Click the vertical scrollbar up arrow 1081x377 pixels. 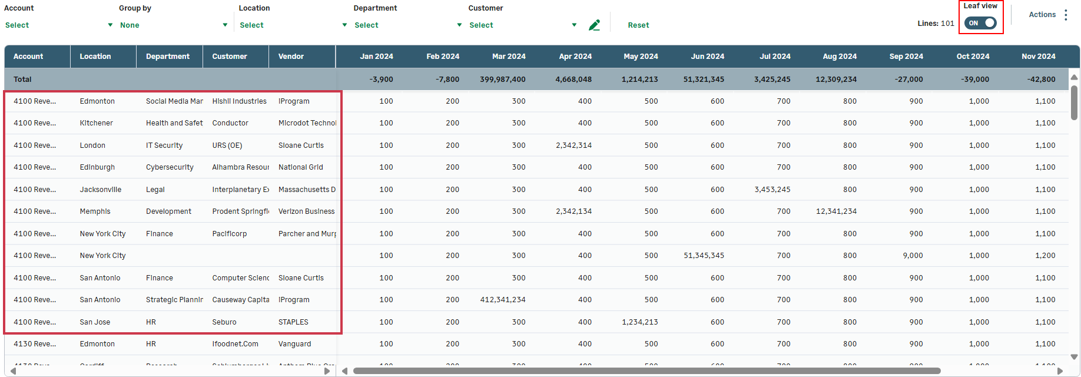tap(1074, 77)
